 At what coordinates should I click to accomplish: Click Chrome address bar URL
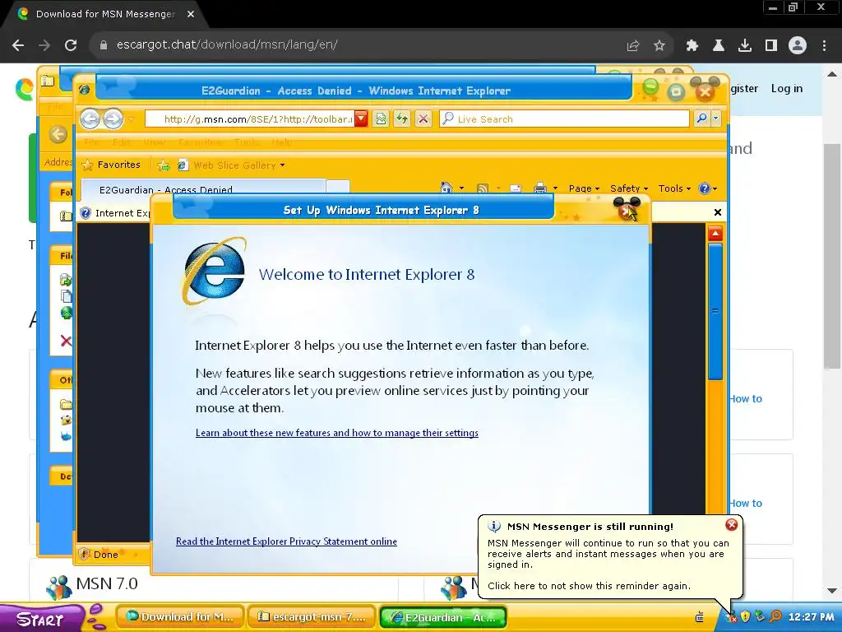227,45
